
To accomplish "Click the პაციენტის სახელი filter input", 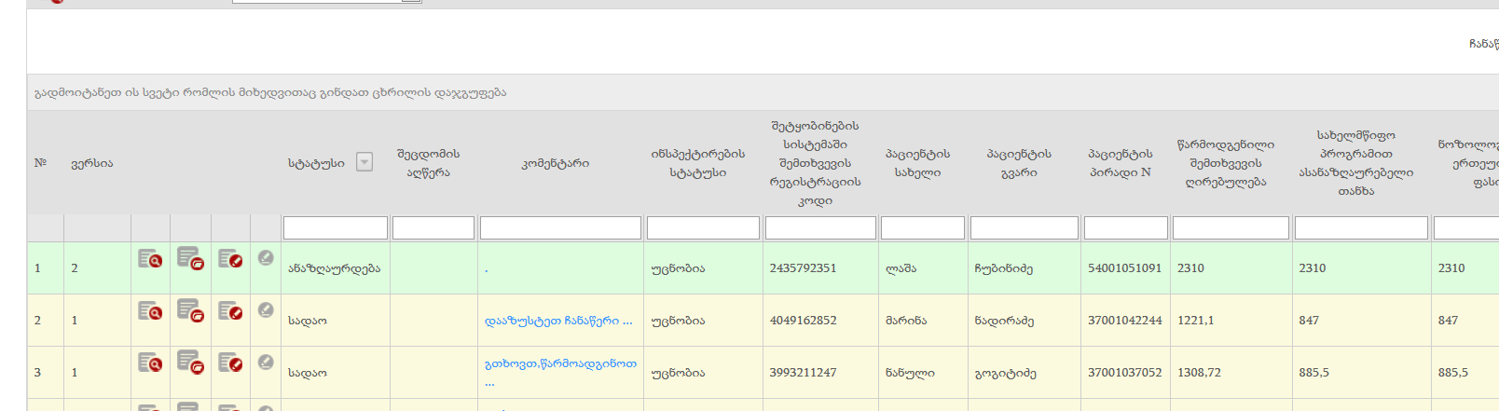I will coord(922,228).
